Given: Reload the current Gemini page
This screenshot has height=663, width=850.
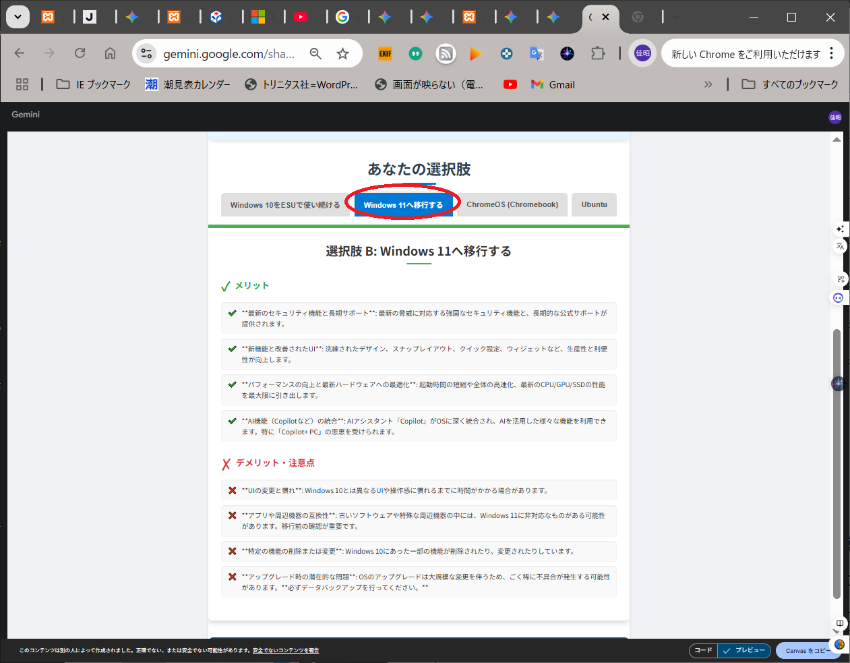Looking at the screenshot, I should pos(80,53).
